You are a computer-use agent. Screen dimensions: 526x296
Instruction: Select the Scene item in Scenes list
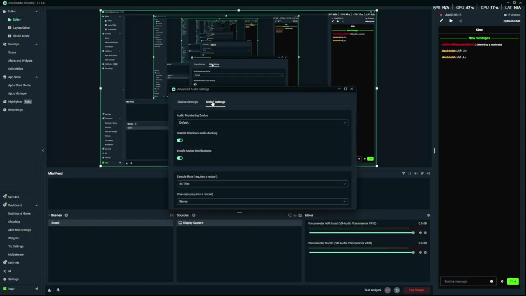point(111,223)
